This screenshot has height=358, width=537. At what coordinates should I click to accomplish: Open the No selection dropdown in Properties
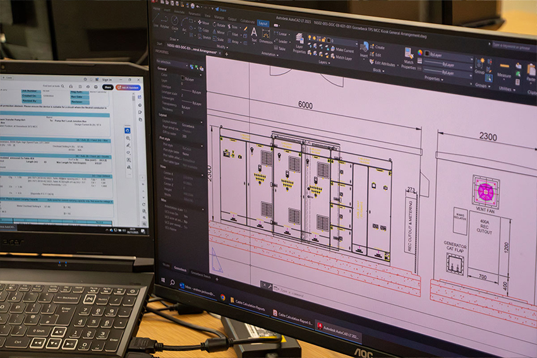click(x=172, y=63)
